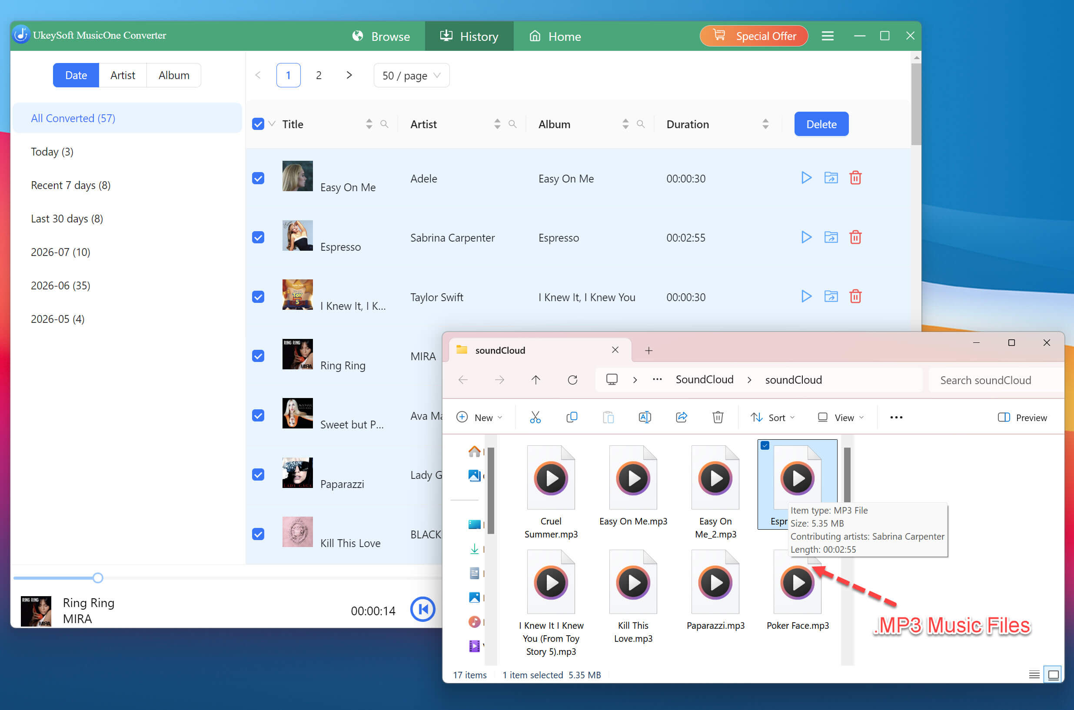Go up one folder level in Explorer
Viewport: 1074px width, 710px height.
(x=536, y=380)
